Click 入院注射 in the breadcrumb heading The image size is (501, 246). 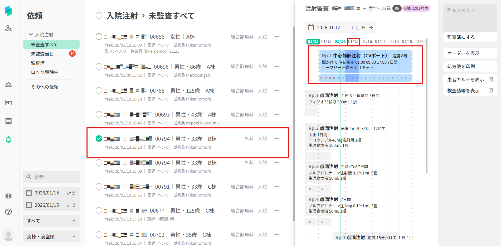[x=122, y=16]
